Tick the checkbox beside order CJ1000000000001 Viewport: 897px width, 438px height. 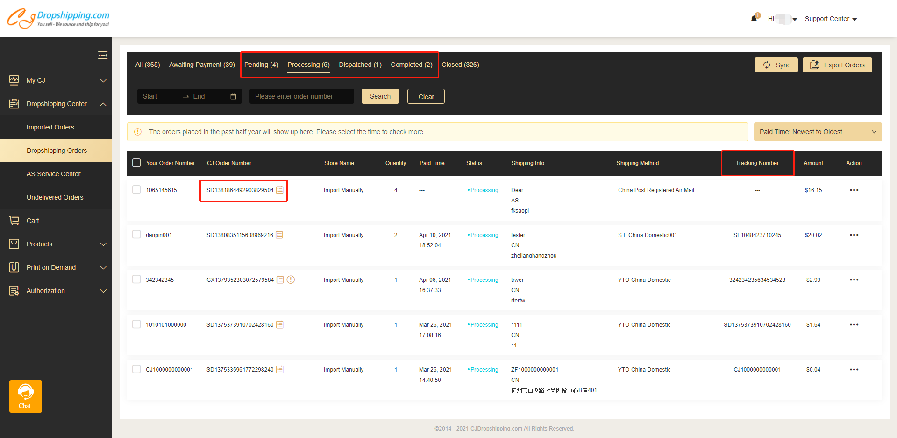click(136, 369)
